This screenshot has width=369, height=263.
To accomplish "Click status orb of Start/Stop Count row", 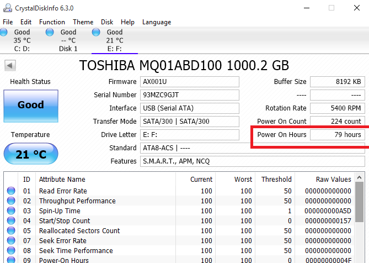I will tap(11, 220).
